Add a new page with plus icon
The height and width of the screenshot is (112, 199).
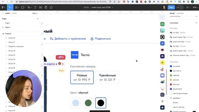[38, 19]
